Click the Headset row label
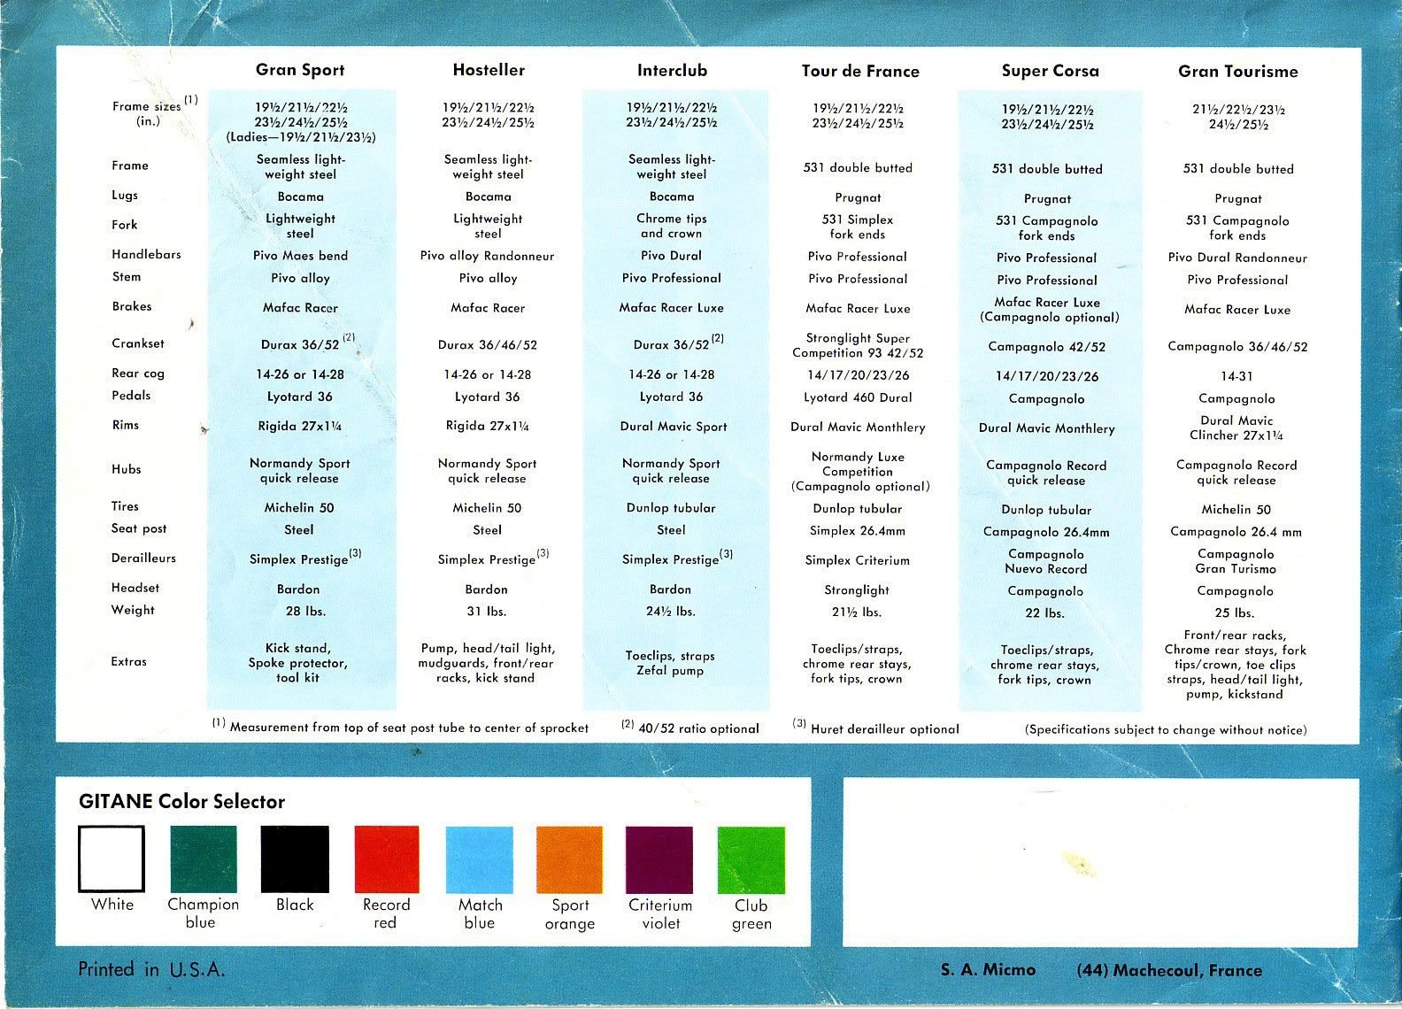Viewport: 1402px width, 1009px height. pos(135,588)
